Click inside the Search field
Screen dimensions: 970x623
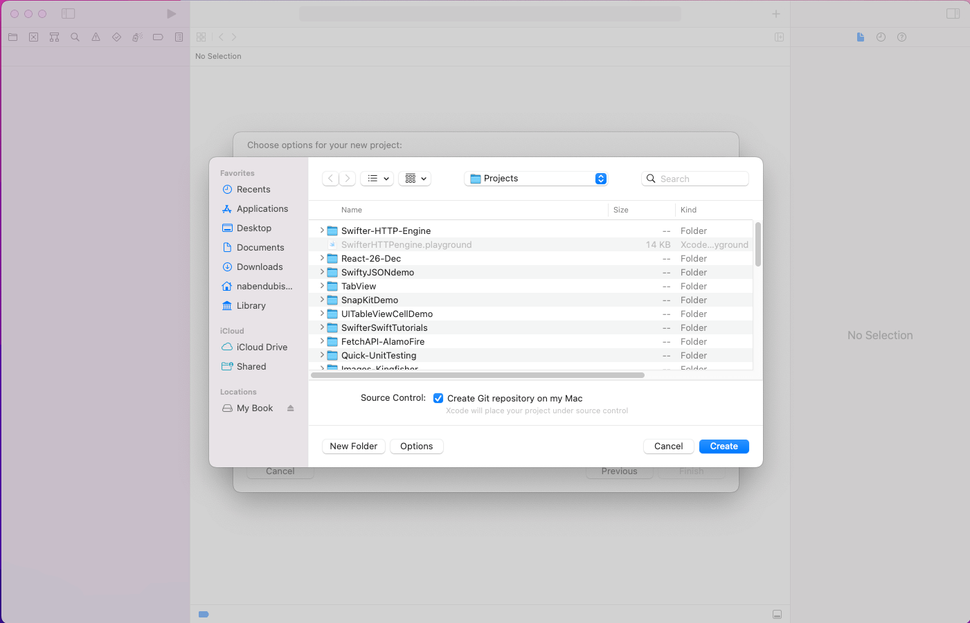click(x=695, y=178)
